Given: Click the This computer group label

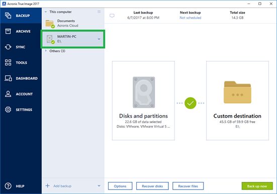Looking at the screenshot, I should (x=60, y=12).
